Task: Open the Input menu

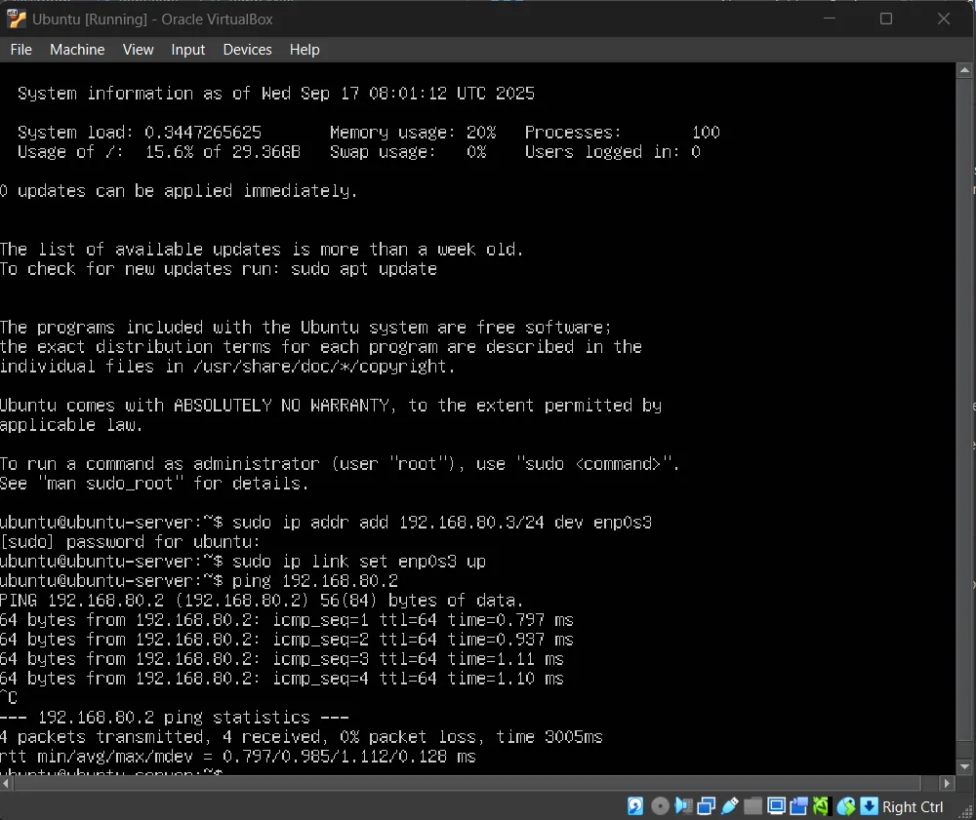Action: pos(187,49)
